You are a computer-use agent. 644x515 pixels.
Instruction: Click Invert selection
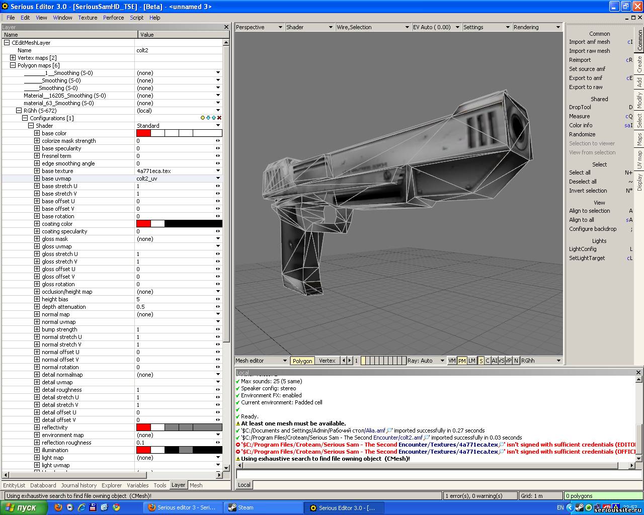(588, 191)
